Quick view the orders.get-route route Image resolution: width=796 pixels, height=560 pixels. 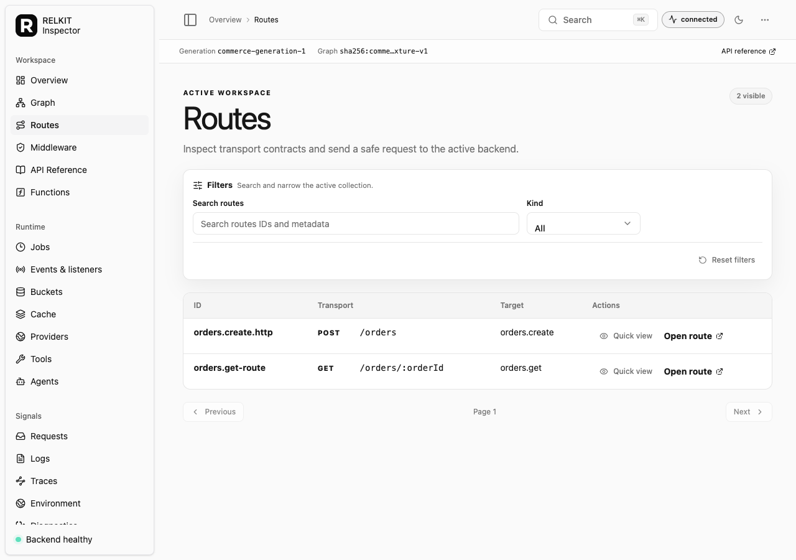626,371
